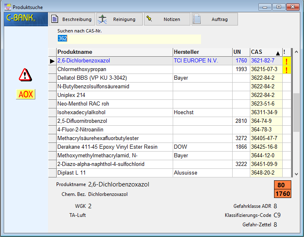Image resolution: width=304 pixels, height=237 pixels.
Task: Click the Beschreibung document icon
Action: point(55,19)
